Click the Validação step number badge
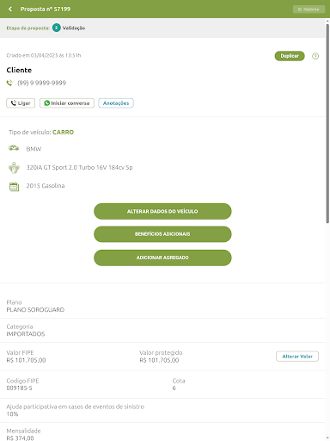Viewport: 330px width, 441px height. point(57,28)
